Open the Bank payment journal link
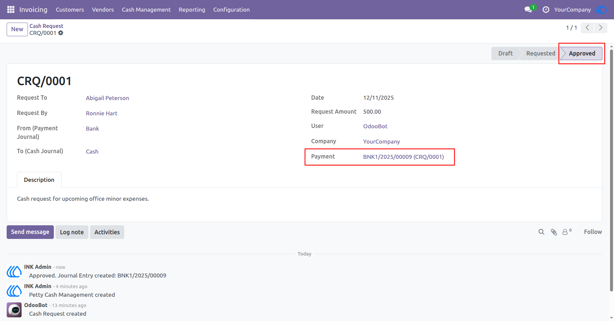614x321 pixels. [92, 129]
